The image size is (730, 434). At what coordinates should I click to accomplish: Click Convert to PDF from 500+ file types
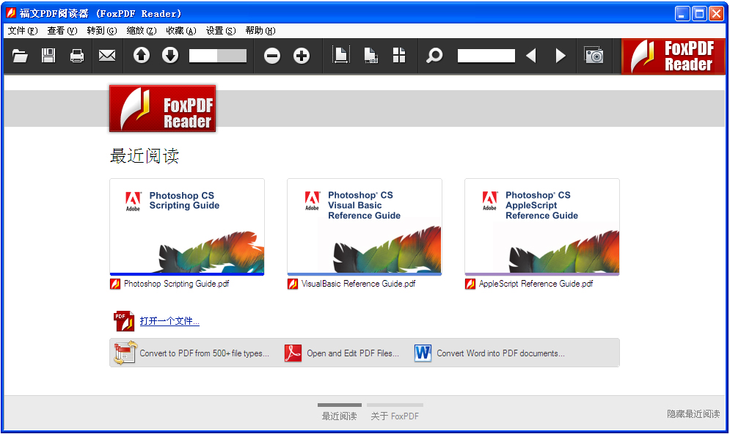pyautogui.click(x=205, y=353)
